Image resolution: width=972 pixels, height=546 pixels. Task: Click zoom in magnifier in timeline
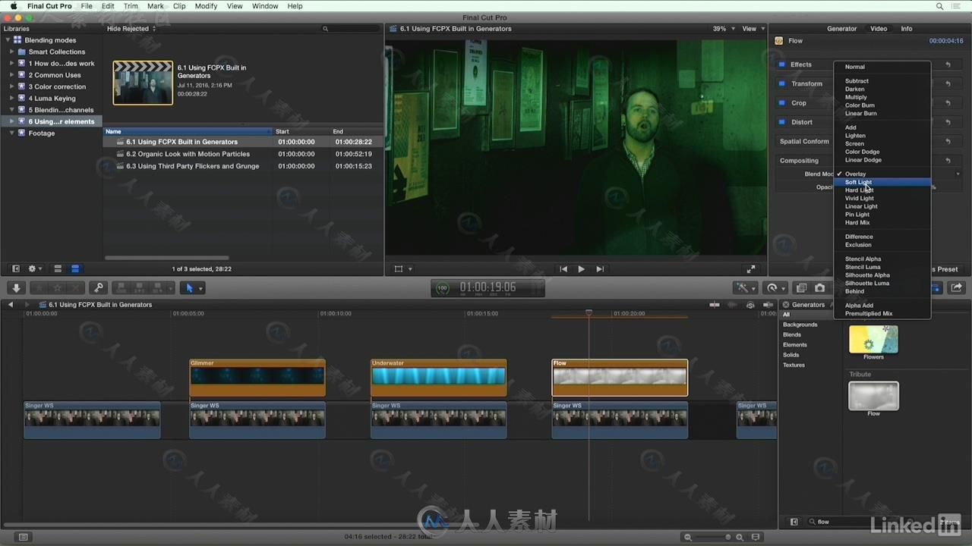click(x=740, y=537)
